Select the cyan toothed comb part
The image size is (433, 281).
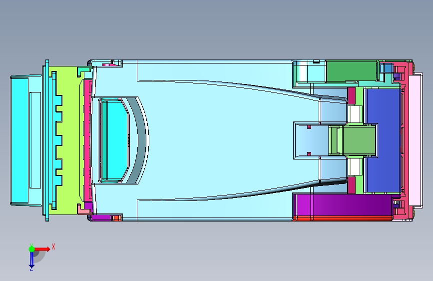coord(56,140)
